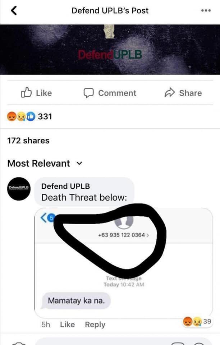220x345 pixels.
Task: Tap the Share arrow icon
Action: pyautogui.click(x=170, y=93)
